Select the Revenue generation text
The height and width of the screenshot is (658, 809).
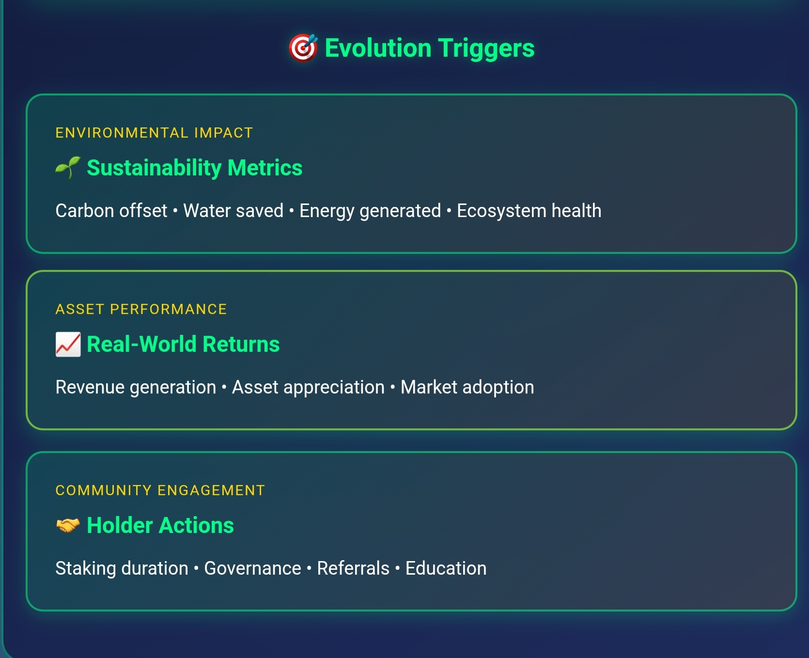tap(136, 387)
